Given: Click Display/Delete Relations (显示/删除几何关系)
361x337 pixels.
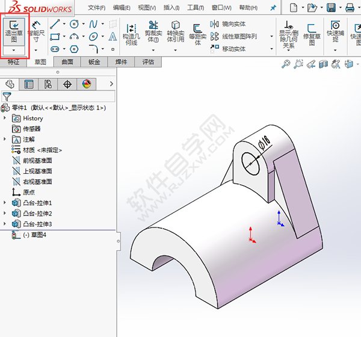Looking at the screenshot, I should pyautogui.click(x=288, y=34).
